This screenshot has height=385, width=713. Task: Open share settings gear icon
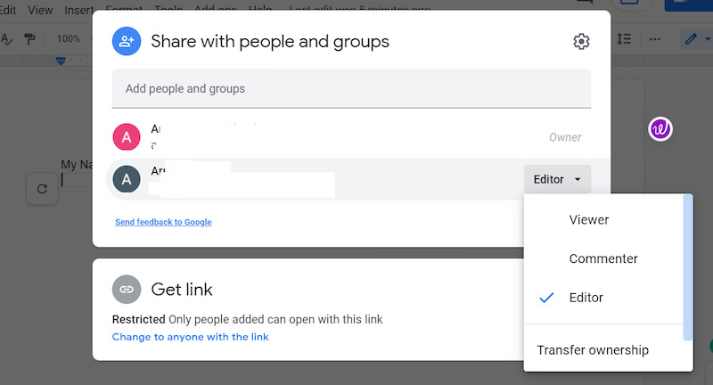pos(581,41)
